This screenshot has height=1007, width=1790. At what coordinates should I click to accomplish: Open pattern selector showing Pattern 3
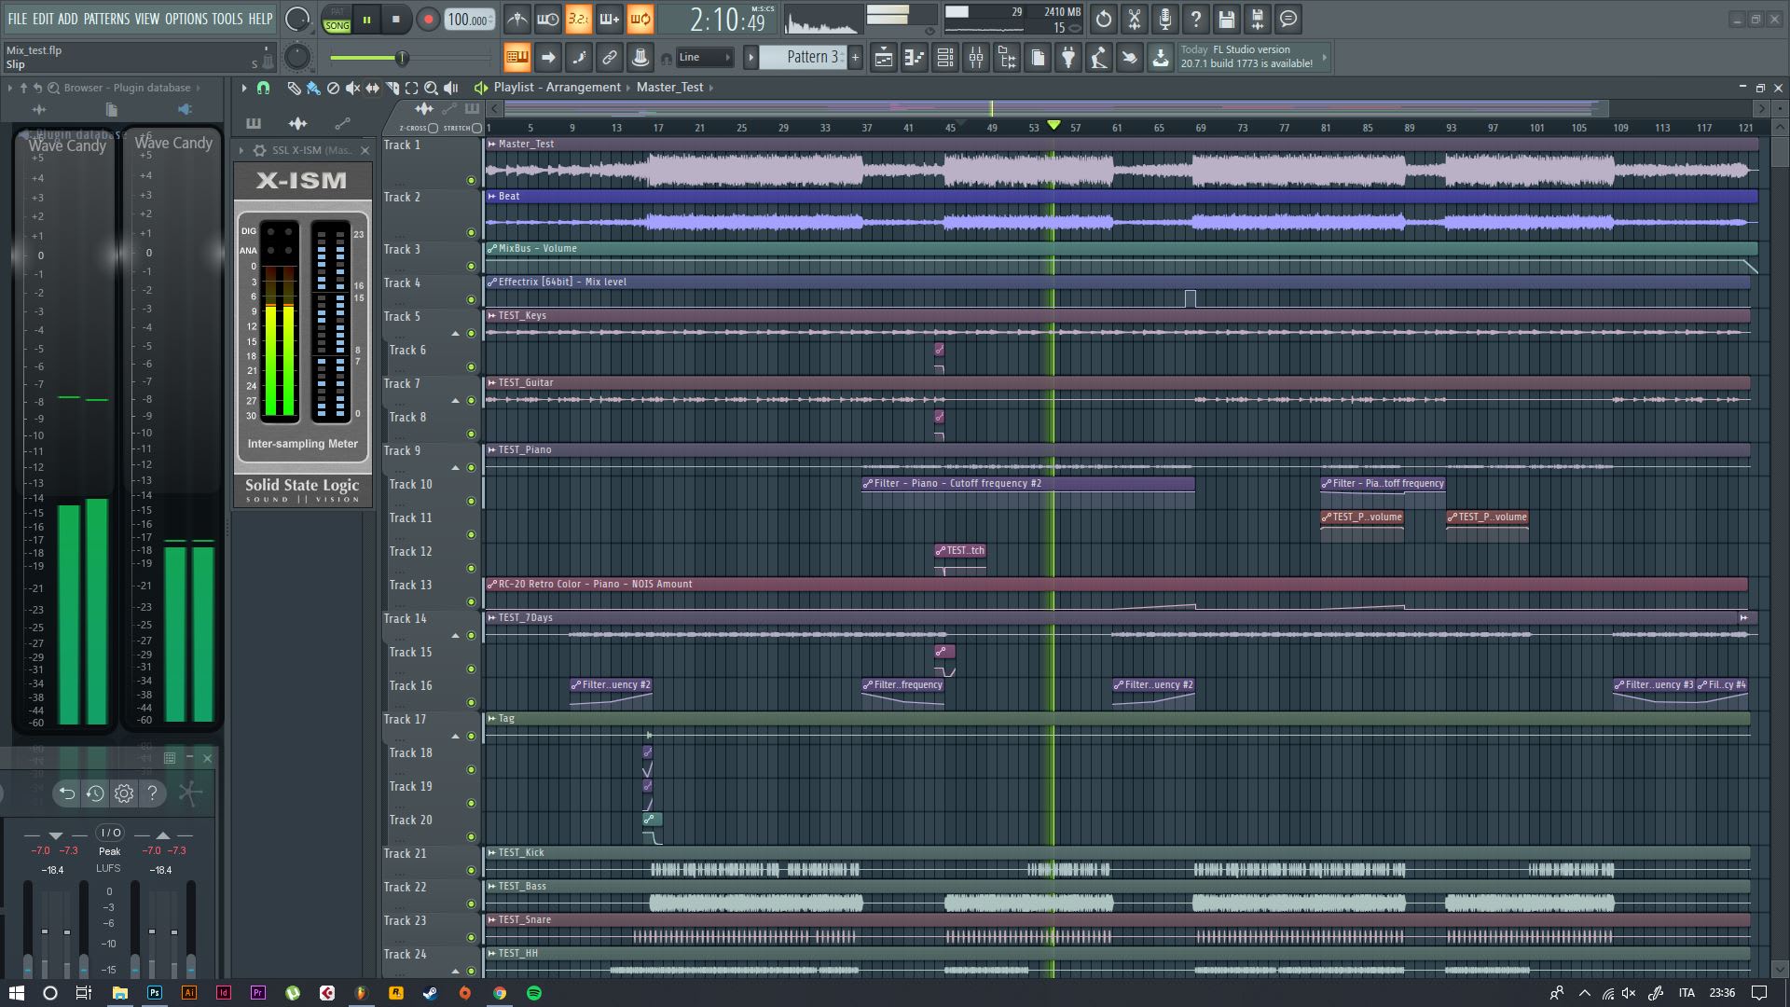coord(803,58)
